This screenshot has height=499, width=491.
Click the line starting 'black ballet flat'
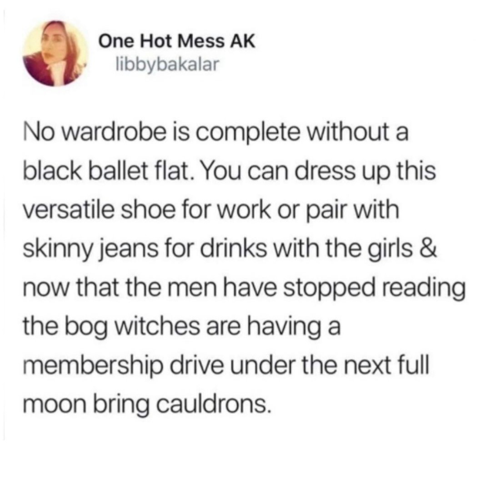coord(229,172)
